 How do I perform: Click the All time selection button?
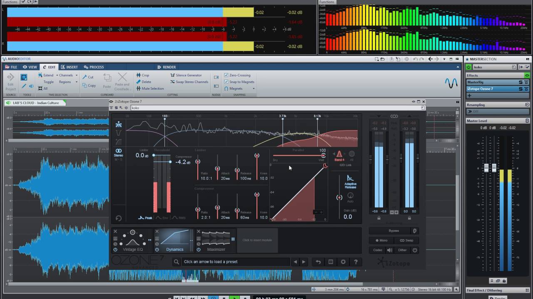click(x=42, y=88)
